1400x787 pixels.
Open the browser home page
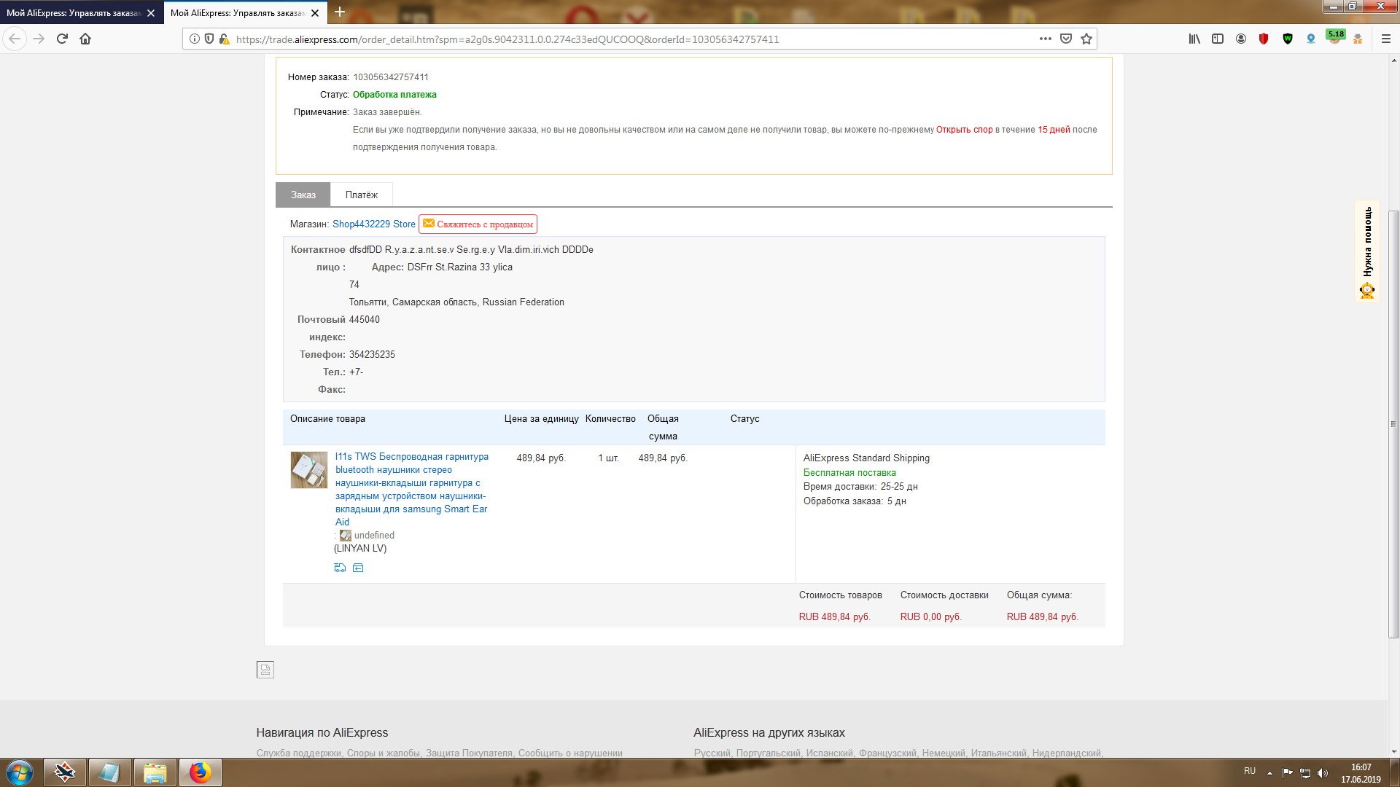85,39
